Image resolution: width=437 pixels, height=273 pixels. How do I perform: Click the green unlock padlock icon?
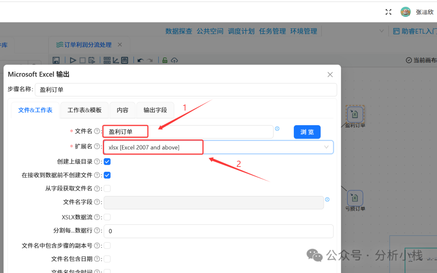165,60
